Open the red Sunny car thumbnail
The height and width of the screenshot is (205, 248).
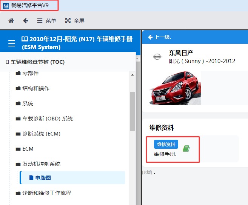(x=175, y=88)
